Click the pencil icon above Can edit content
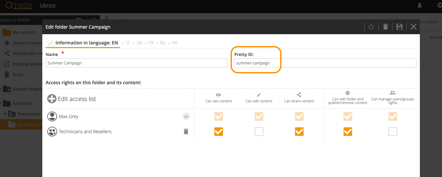This screenshot has width=442, height=177. (259, 94)
